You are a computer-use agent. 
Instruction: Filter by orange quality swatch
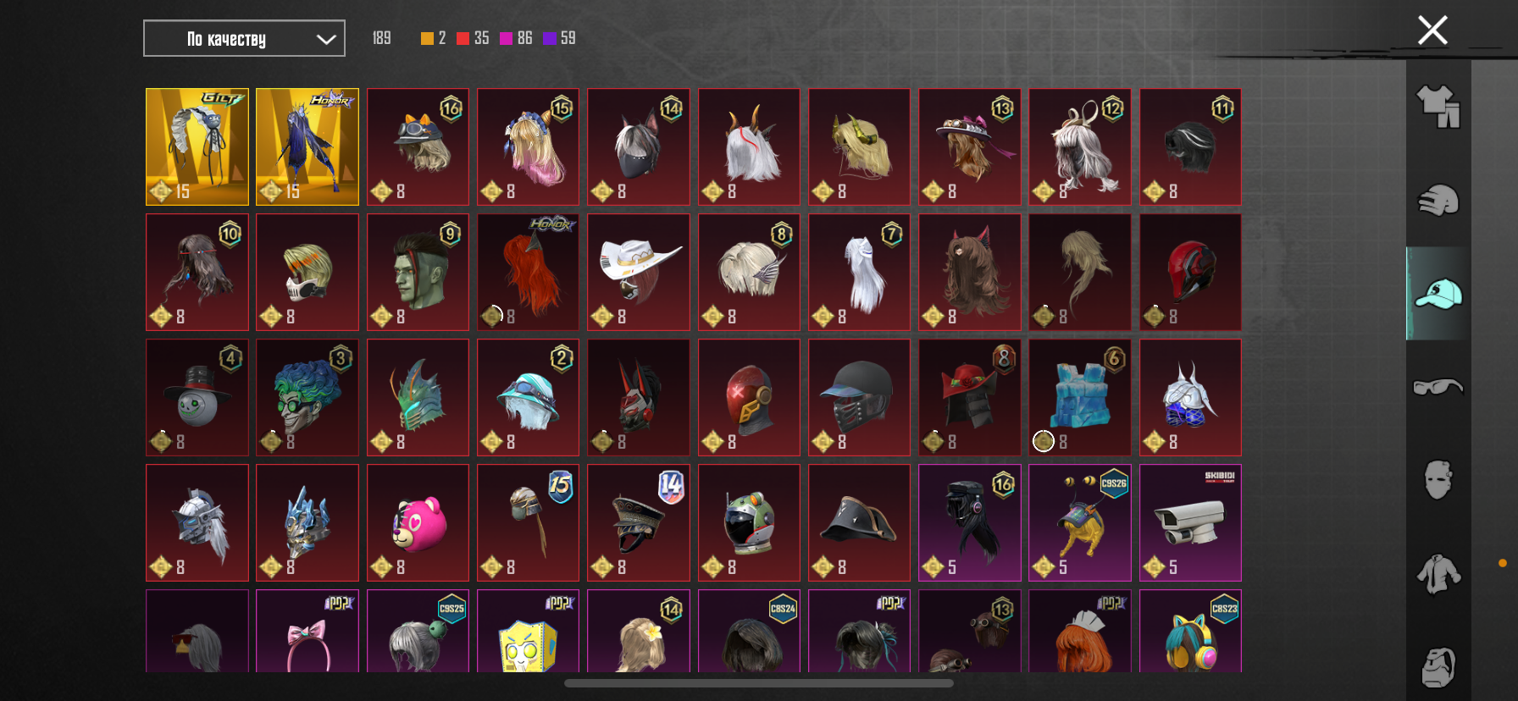point(427,38)
